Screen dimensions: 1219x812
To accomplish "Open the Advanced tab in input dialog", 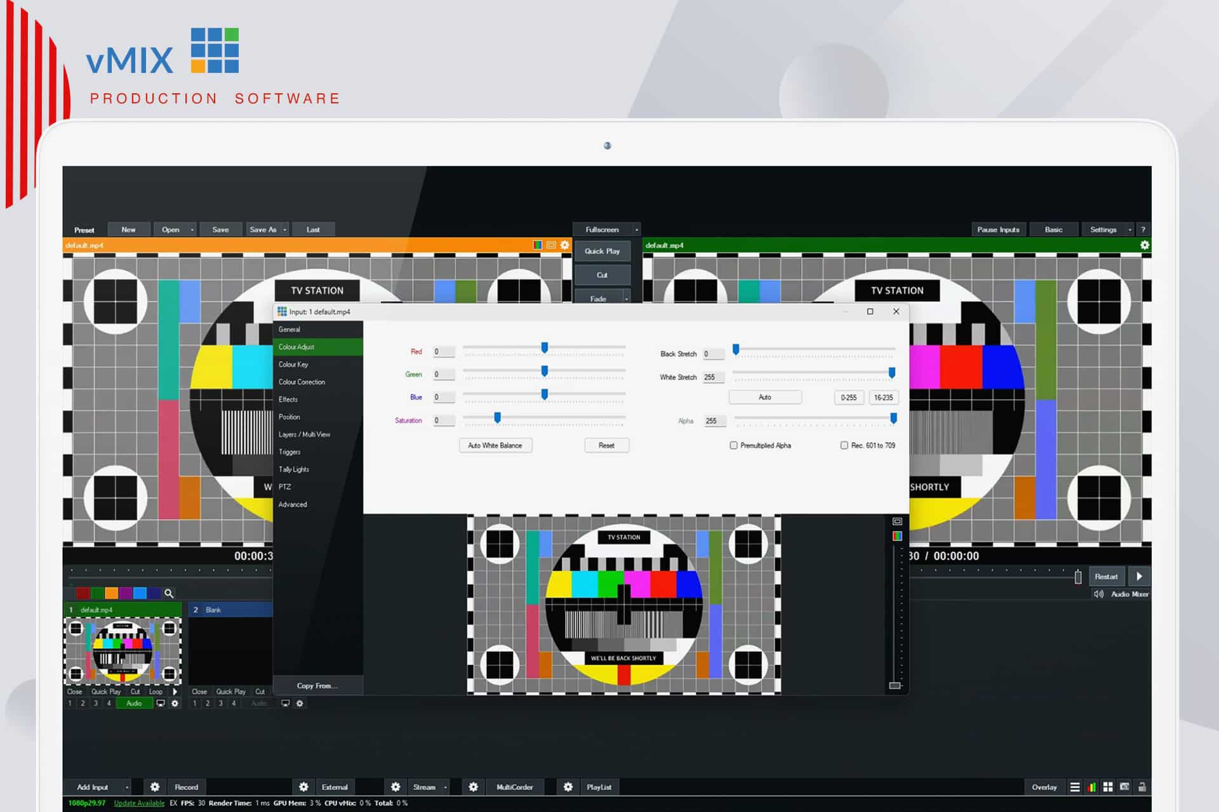I will (x=318, y=504).
